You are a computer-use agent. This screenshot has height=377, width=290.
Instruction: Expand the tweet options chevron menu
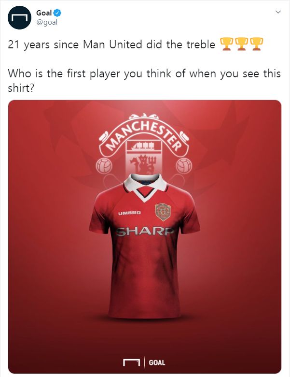point(278,12)
